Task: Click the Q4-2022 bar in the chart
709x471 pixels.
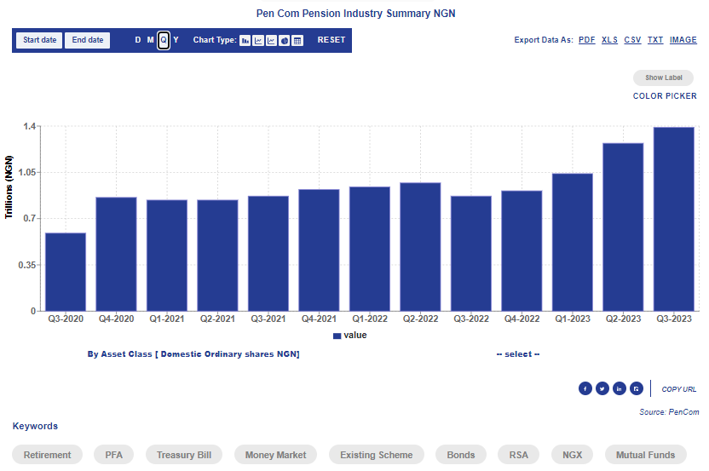Action: [522, 251]
